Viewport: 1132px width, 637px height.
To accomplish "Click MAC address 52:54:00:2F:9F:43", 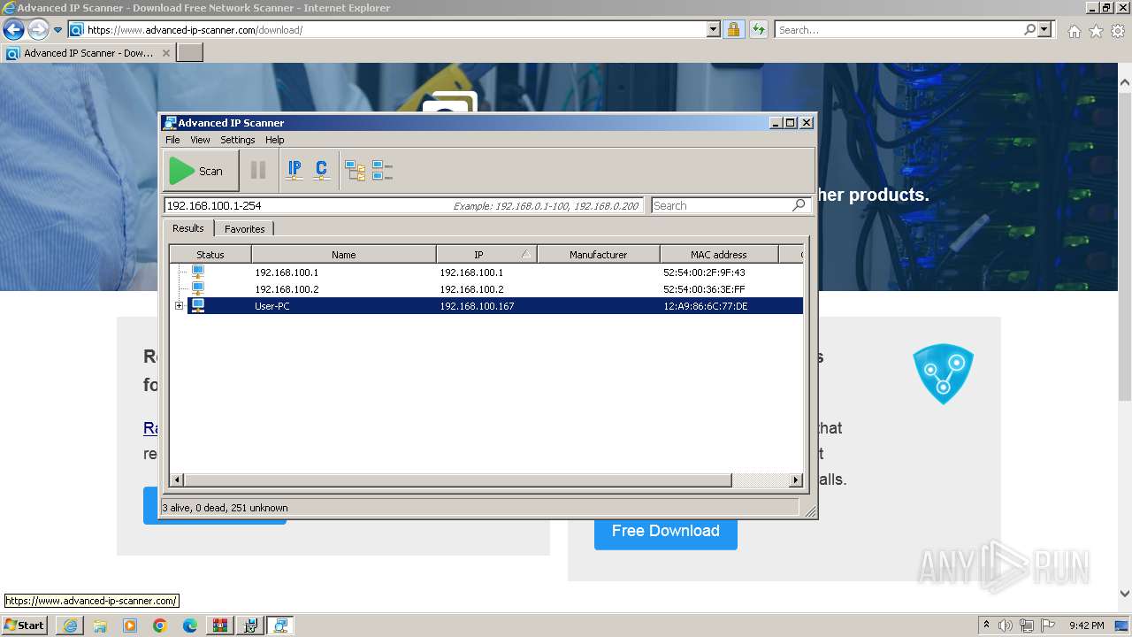I will [704, 272].
